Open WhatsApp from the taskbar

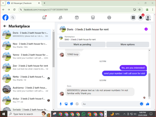tap(83, 114)
